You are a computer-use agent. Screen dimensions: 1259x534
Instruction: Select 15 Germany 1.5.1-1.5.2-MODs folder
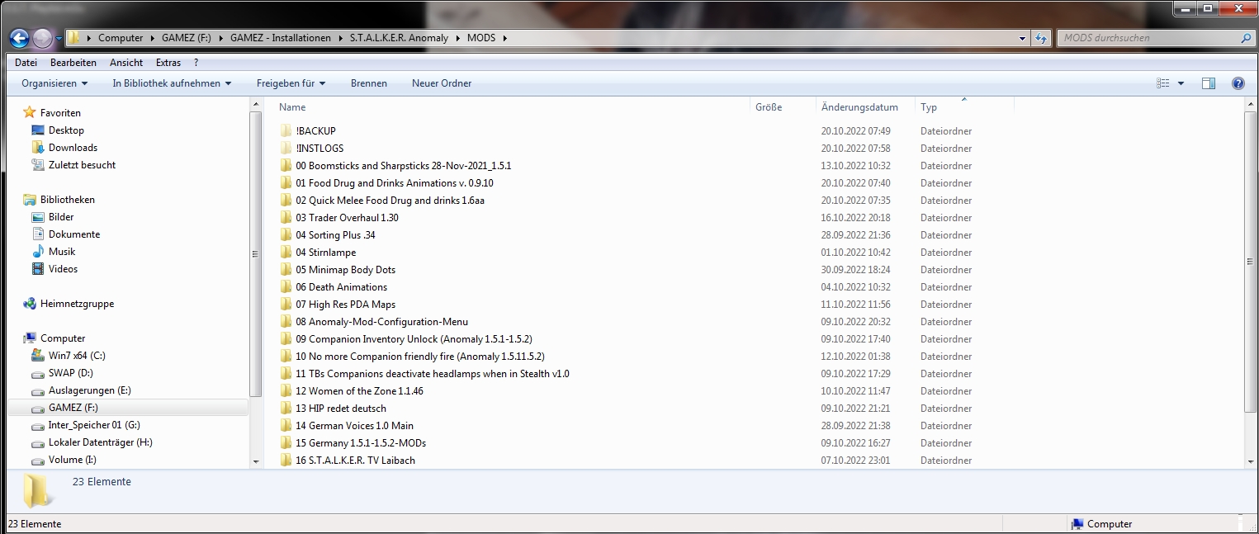point(361,442)
